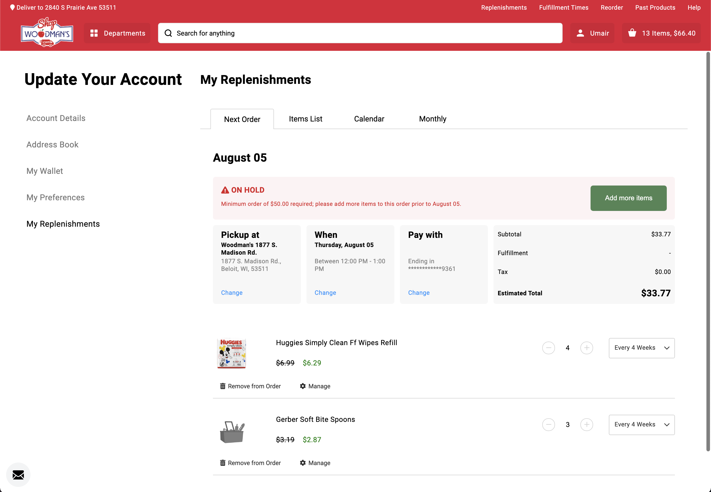Change the Pay with payment method
711x492 pixels.
tap(419, 293)
